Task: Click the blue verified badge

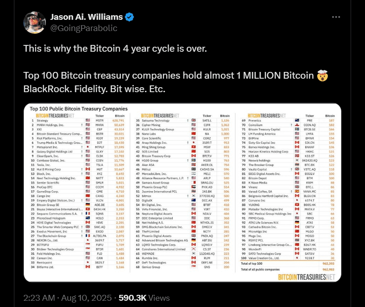Action: point(129,18)
